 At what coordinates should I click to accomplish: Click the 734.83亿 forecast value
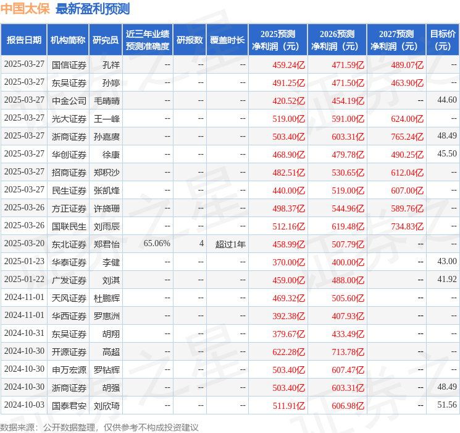click(407, 226)
